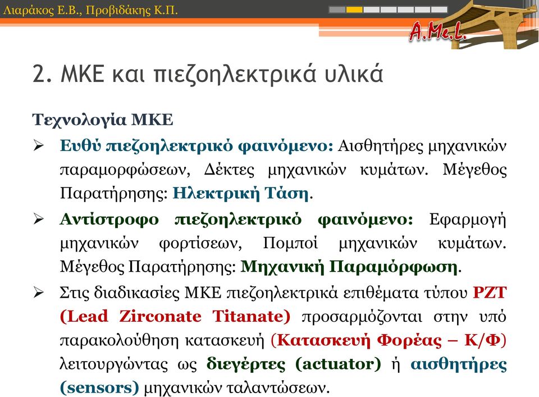The width and height of the screenshot is (539, 397).
Task: Click the green text 'Αντίστροφο πιεζοηλεκτρικό φαινόμενο:'
Action: click(236, 220)
